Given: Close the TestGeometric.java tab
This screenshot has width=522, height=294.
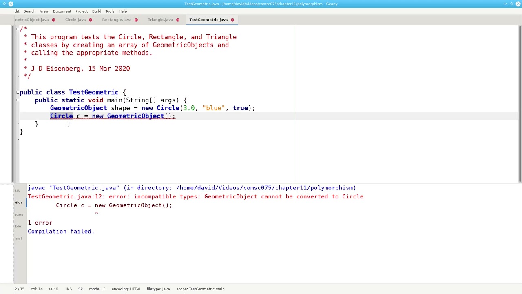Looking at the screenshot, I should pyautogui.click(x=232, y=20).
